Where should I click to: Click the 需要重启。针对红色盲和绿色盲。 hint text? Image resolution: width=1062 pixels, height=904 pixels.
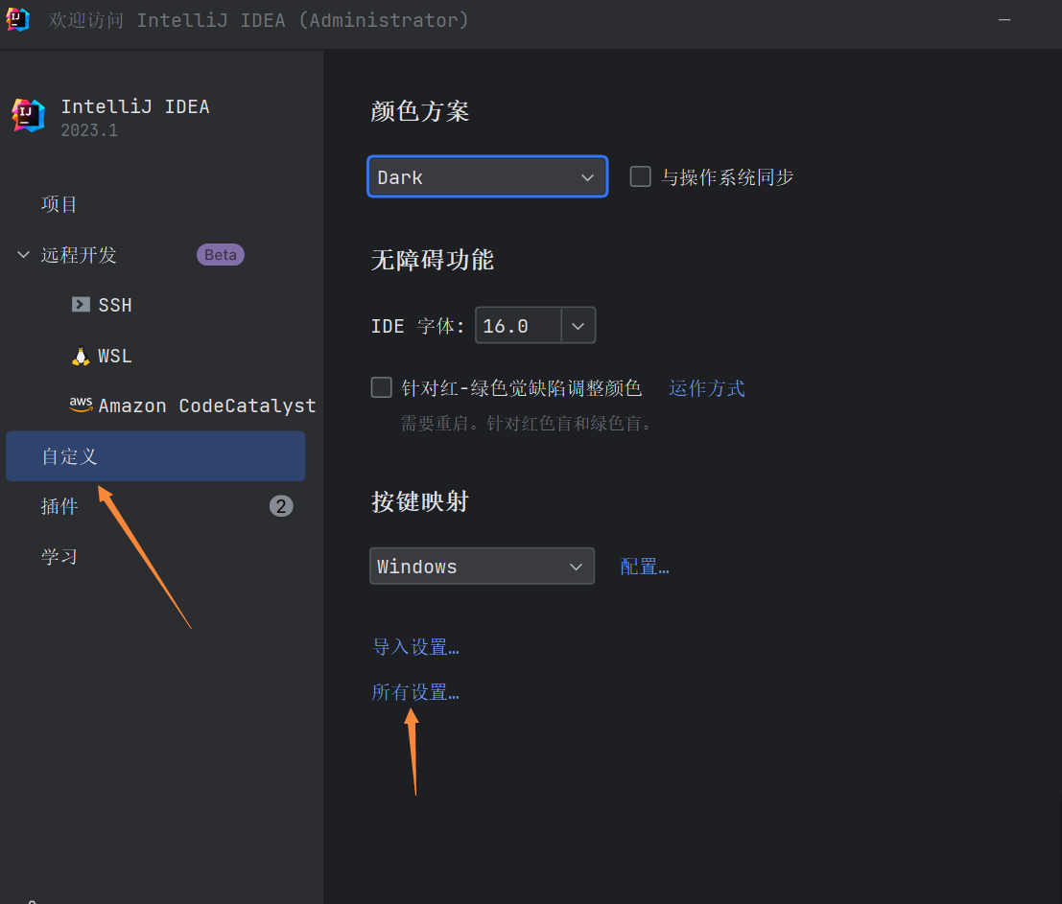(x=527, y=424)
